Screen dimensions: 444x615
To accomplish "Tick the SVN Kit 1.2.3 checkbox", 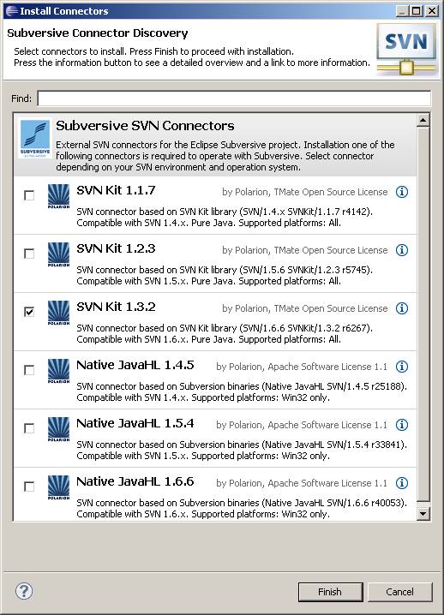I will pyautogui.click(x=29, y=254).
